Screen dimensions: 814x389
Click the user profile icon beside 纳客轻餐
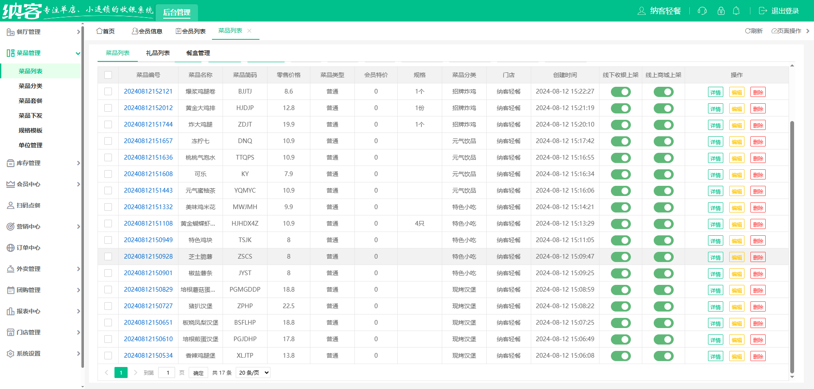[x=641, y=11]
